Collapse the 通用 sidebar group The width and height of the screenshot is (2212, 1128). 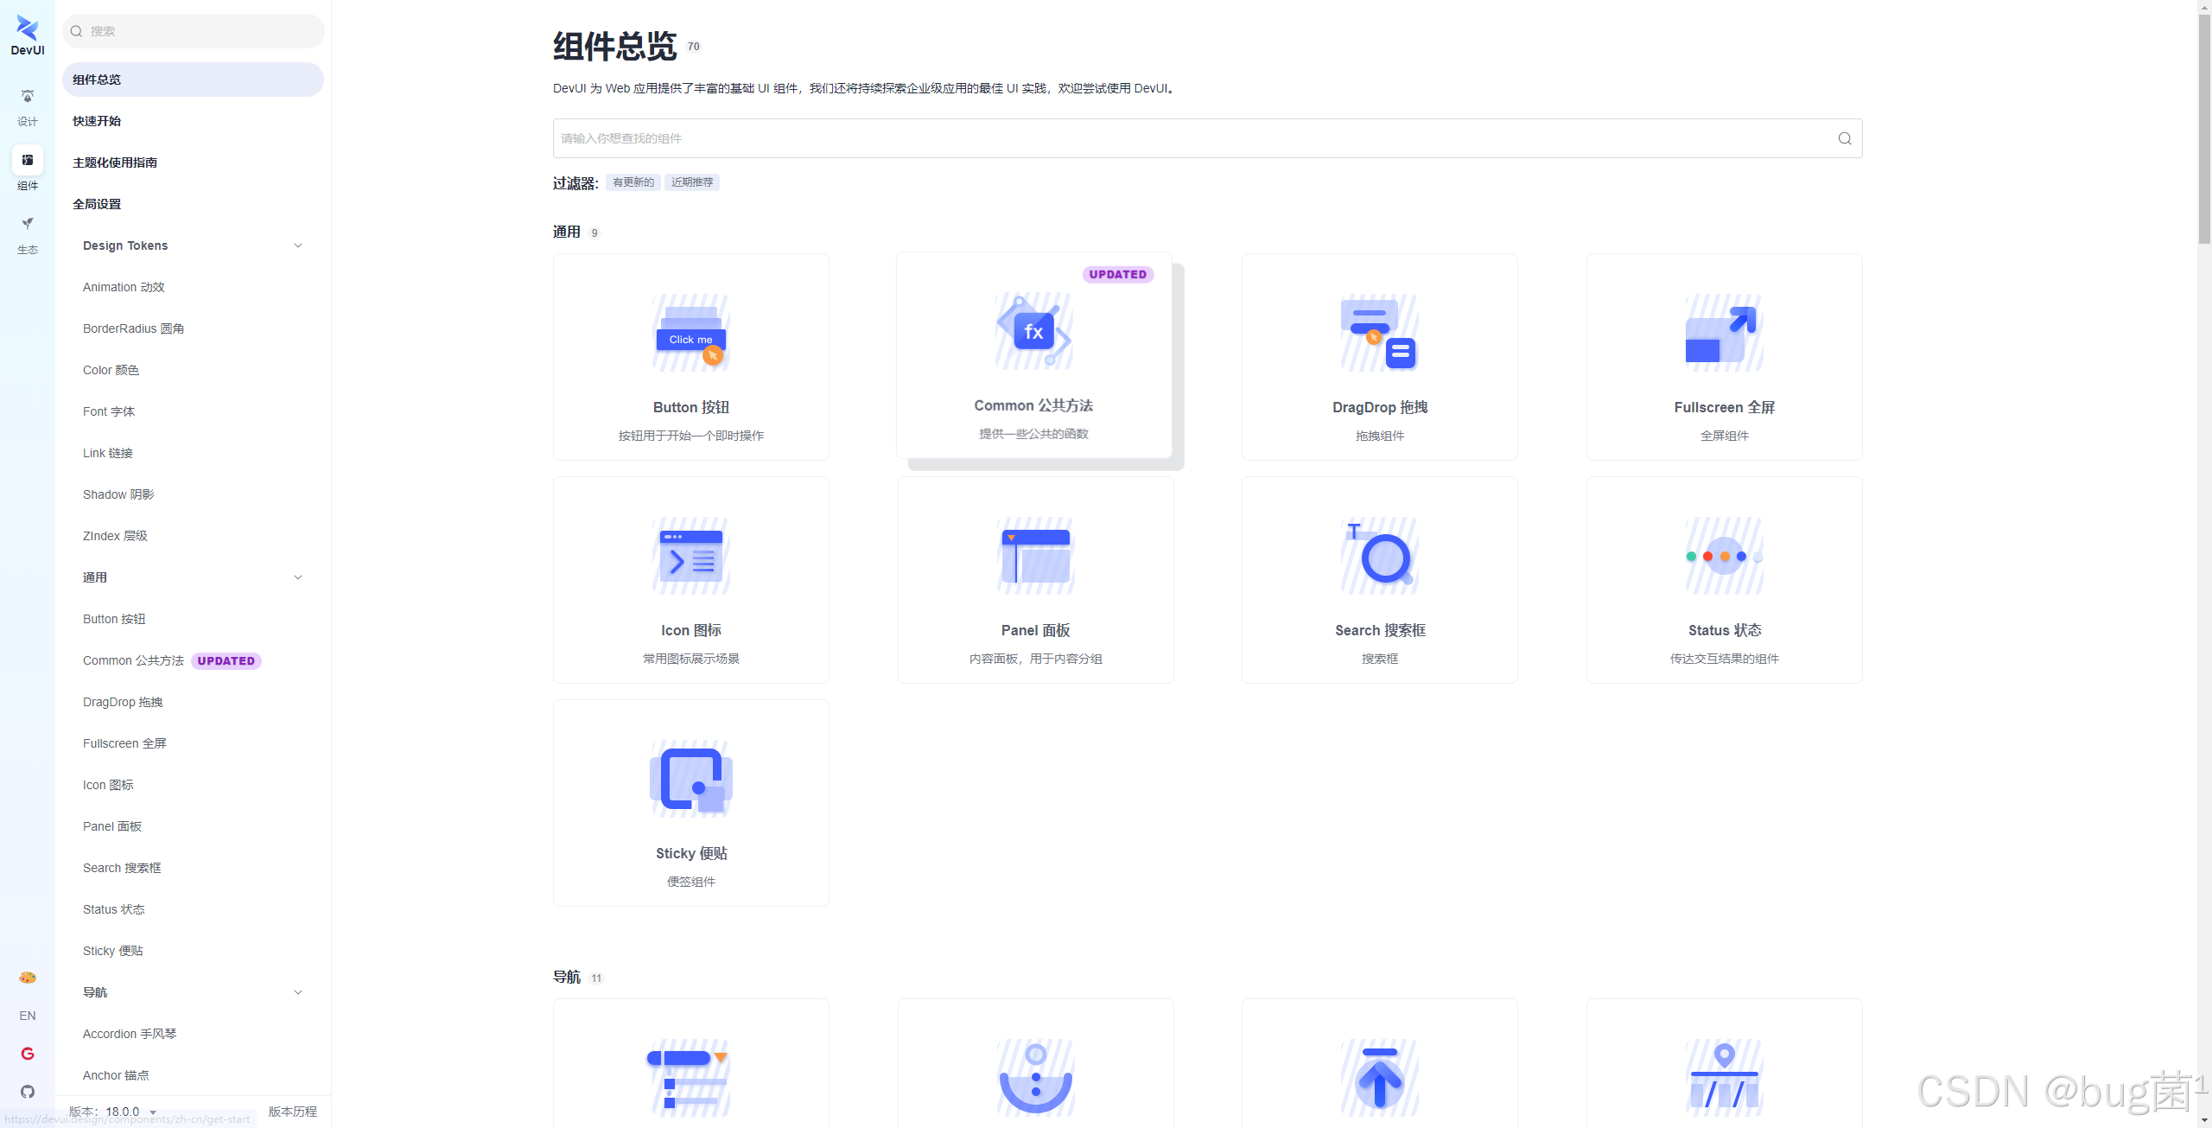pyautogui.click(x=298, y=577)
